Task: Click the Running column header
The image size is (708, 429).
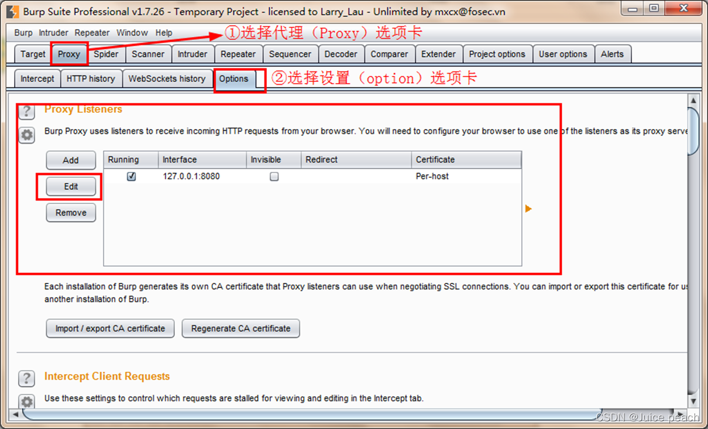Action: tap(131, 160)
